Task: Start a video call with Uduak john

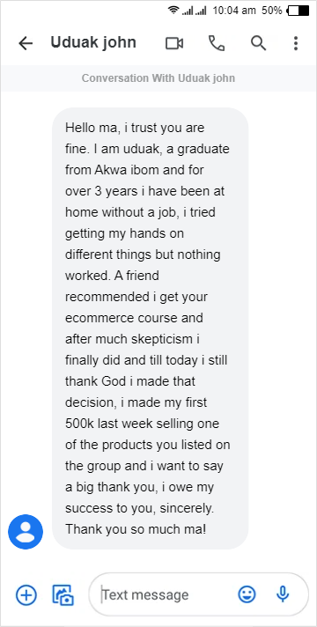Action: tap(174, 43)
